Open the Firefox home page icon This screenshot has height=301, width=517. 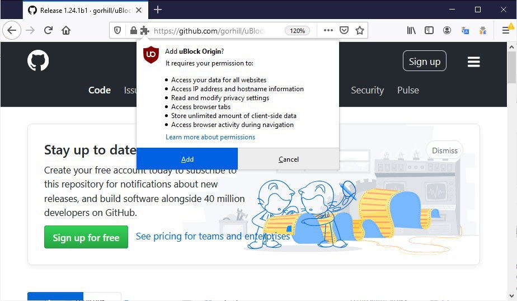click(x=66, y=30)
